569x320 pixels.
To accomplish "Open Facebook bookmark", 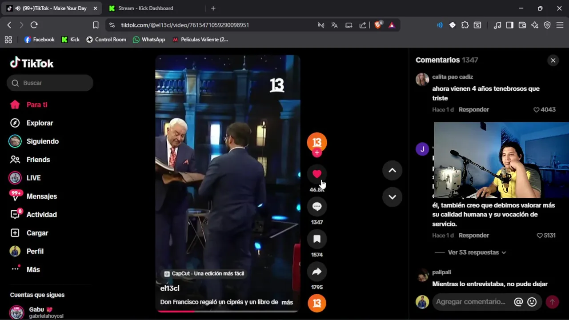I will click(39, 40).
